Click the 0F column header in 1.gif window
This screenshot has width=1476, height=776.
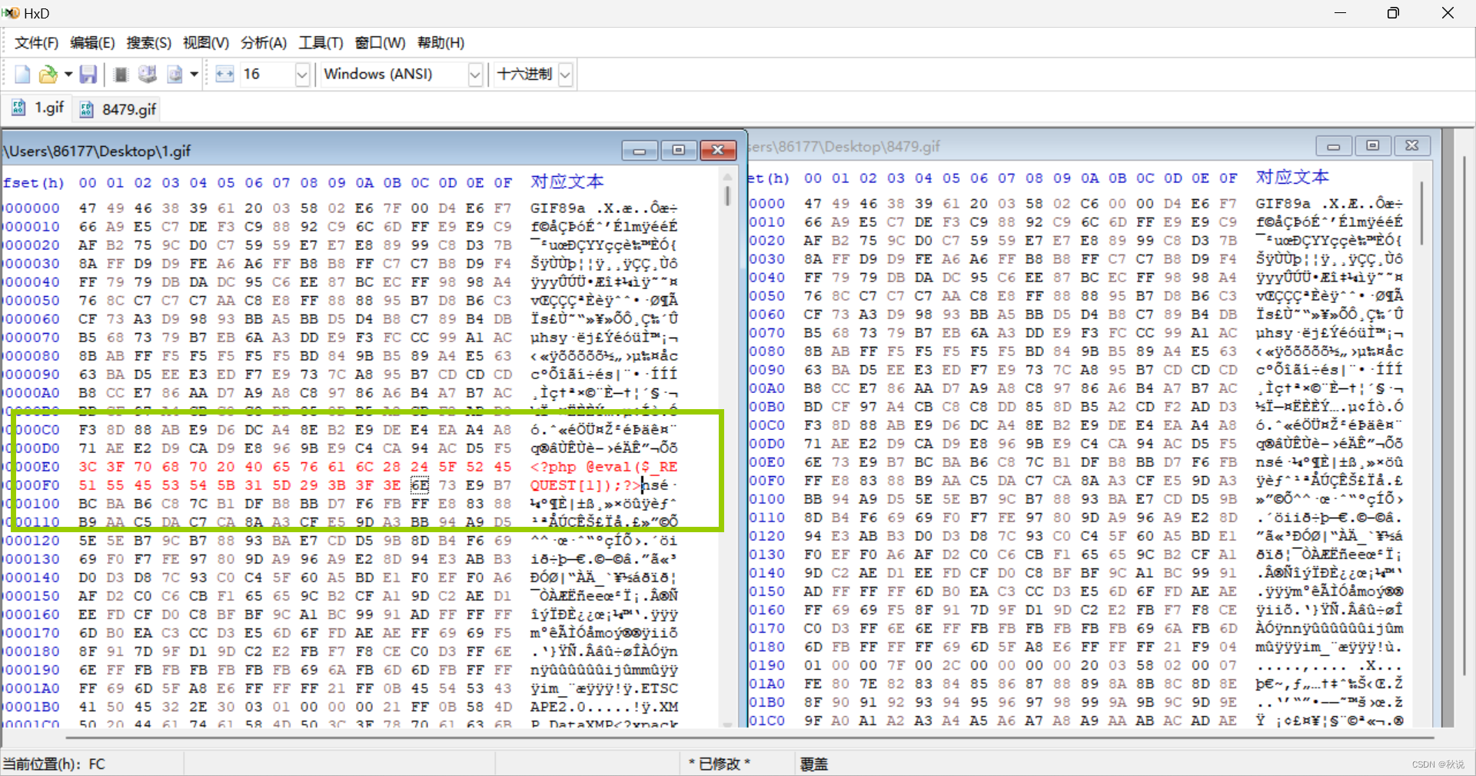503,183
